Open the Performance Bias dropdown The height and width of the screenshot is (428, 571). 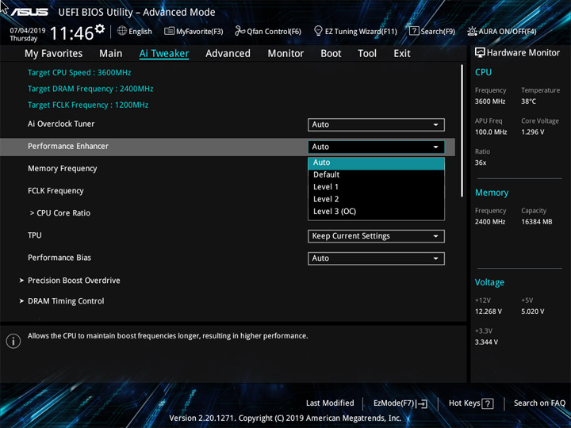click(x=376, y=258)
